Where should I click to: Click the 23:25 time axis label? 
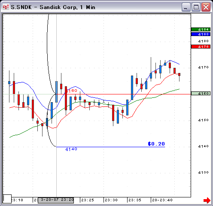pos(88,200)
